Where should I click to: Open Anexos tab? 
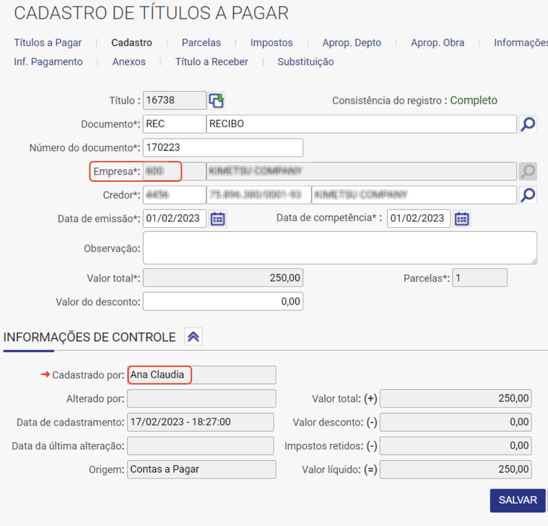pyautogui.click(x=129, y=62)
